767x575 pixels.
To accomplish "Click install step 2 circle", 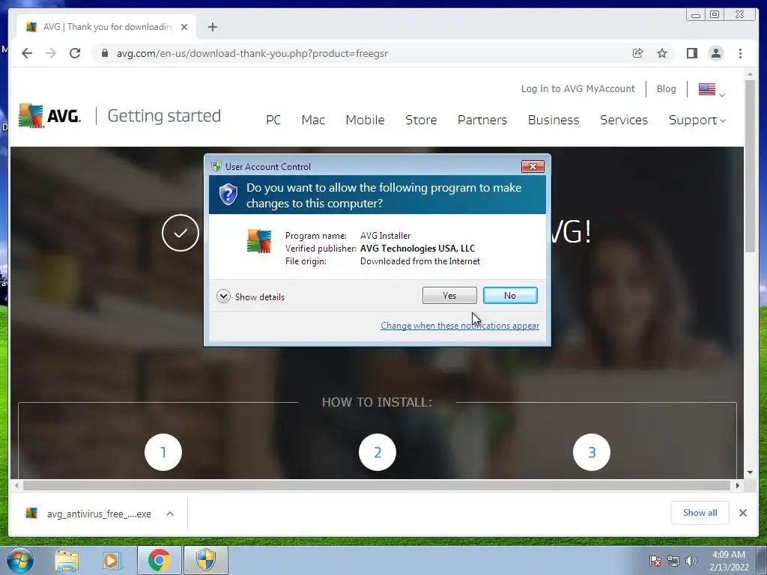I will [378, 452].
